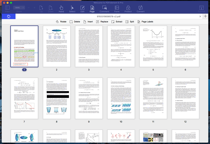Screen dimensions: 210x144
Task: Open Page Labels settings
Action: (145, 22)
